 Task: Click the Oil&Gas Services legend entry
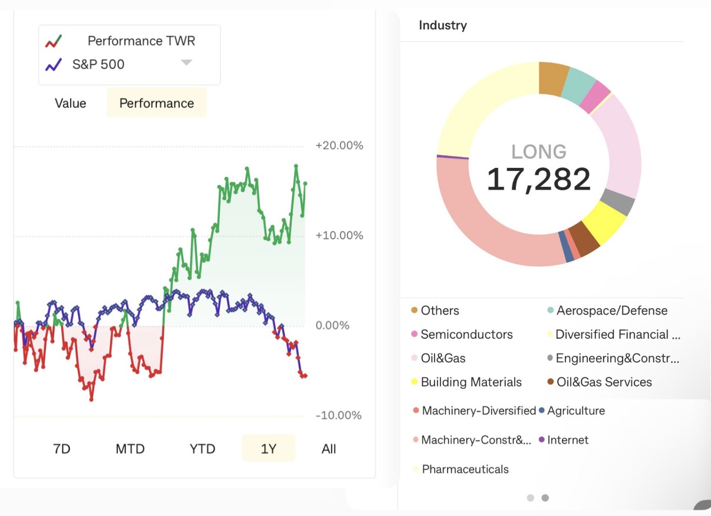pyautogui.click(x=600, y=382)
